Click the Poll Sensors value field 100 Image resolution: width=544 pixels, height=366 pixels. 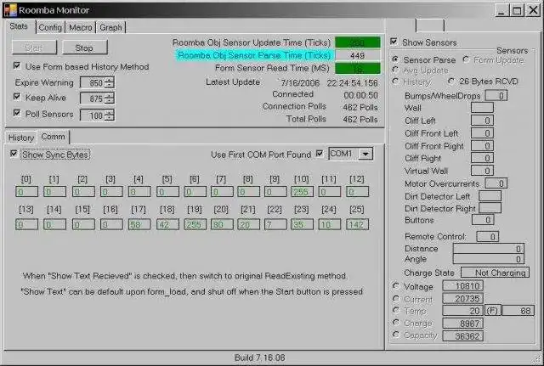coord(93,115)
